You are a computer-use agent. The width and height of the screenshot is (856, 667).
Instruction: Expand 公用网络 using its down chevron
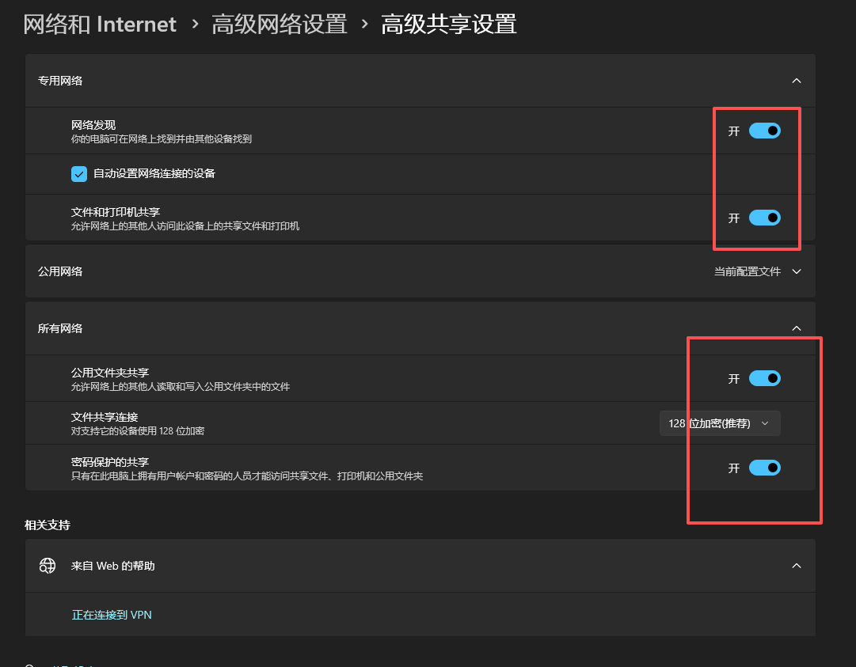click(797, 271)
